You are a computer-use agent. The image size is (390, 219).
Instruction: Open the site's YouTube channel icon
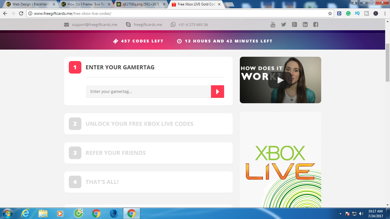point(273,25)
